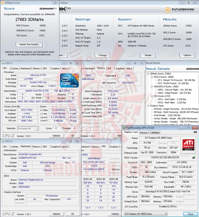
Task: Click the BIOS Date 09/03/2009 value
Action: [48, 187]
